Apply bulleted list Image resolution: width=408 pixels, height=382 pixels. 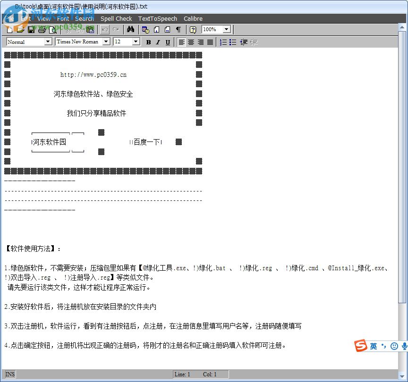pyautogui.click(x=233, y=42)
